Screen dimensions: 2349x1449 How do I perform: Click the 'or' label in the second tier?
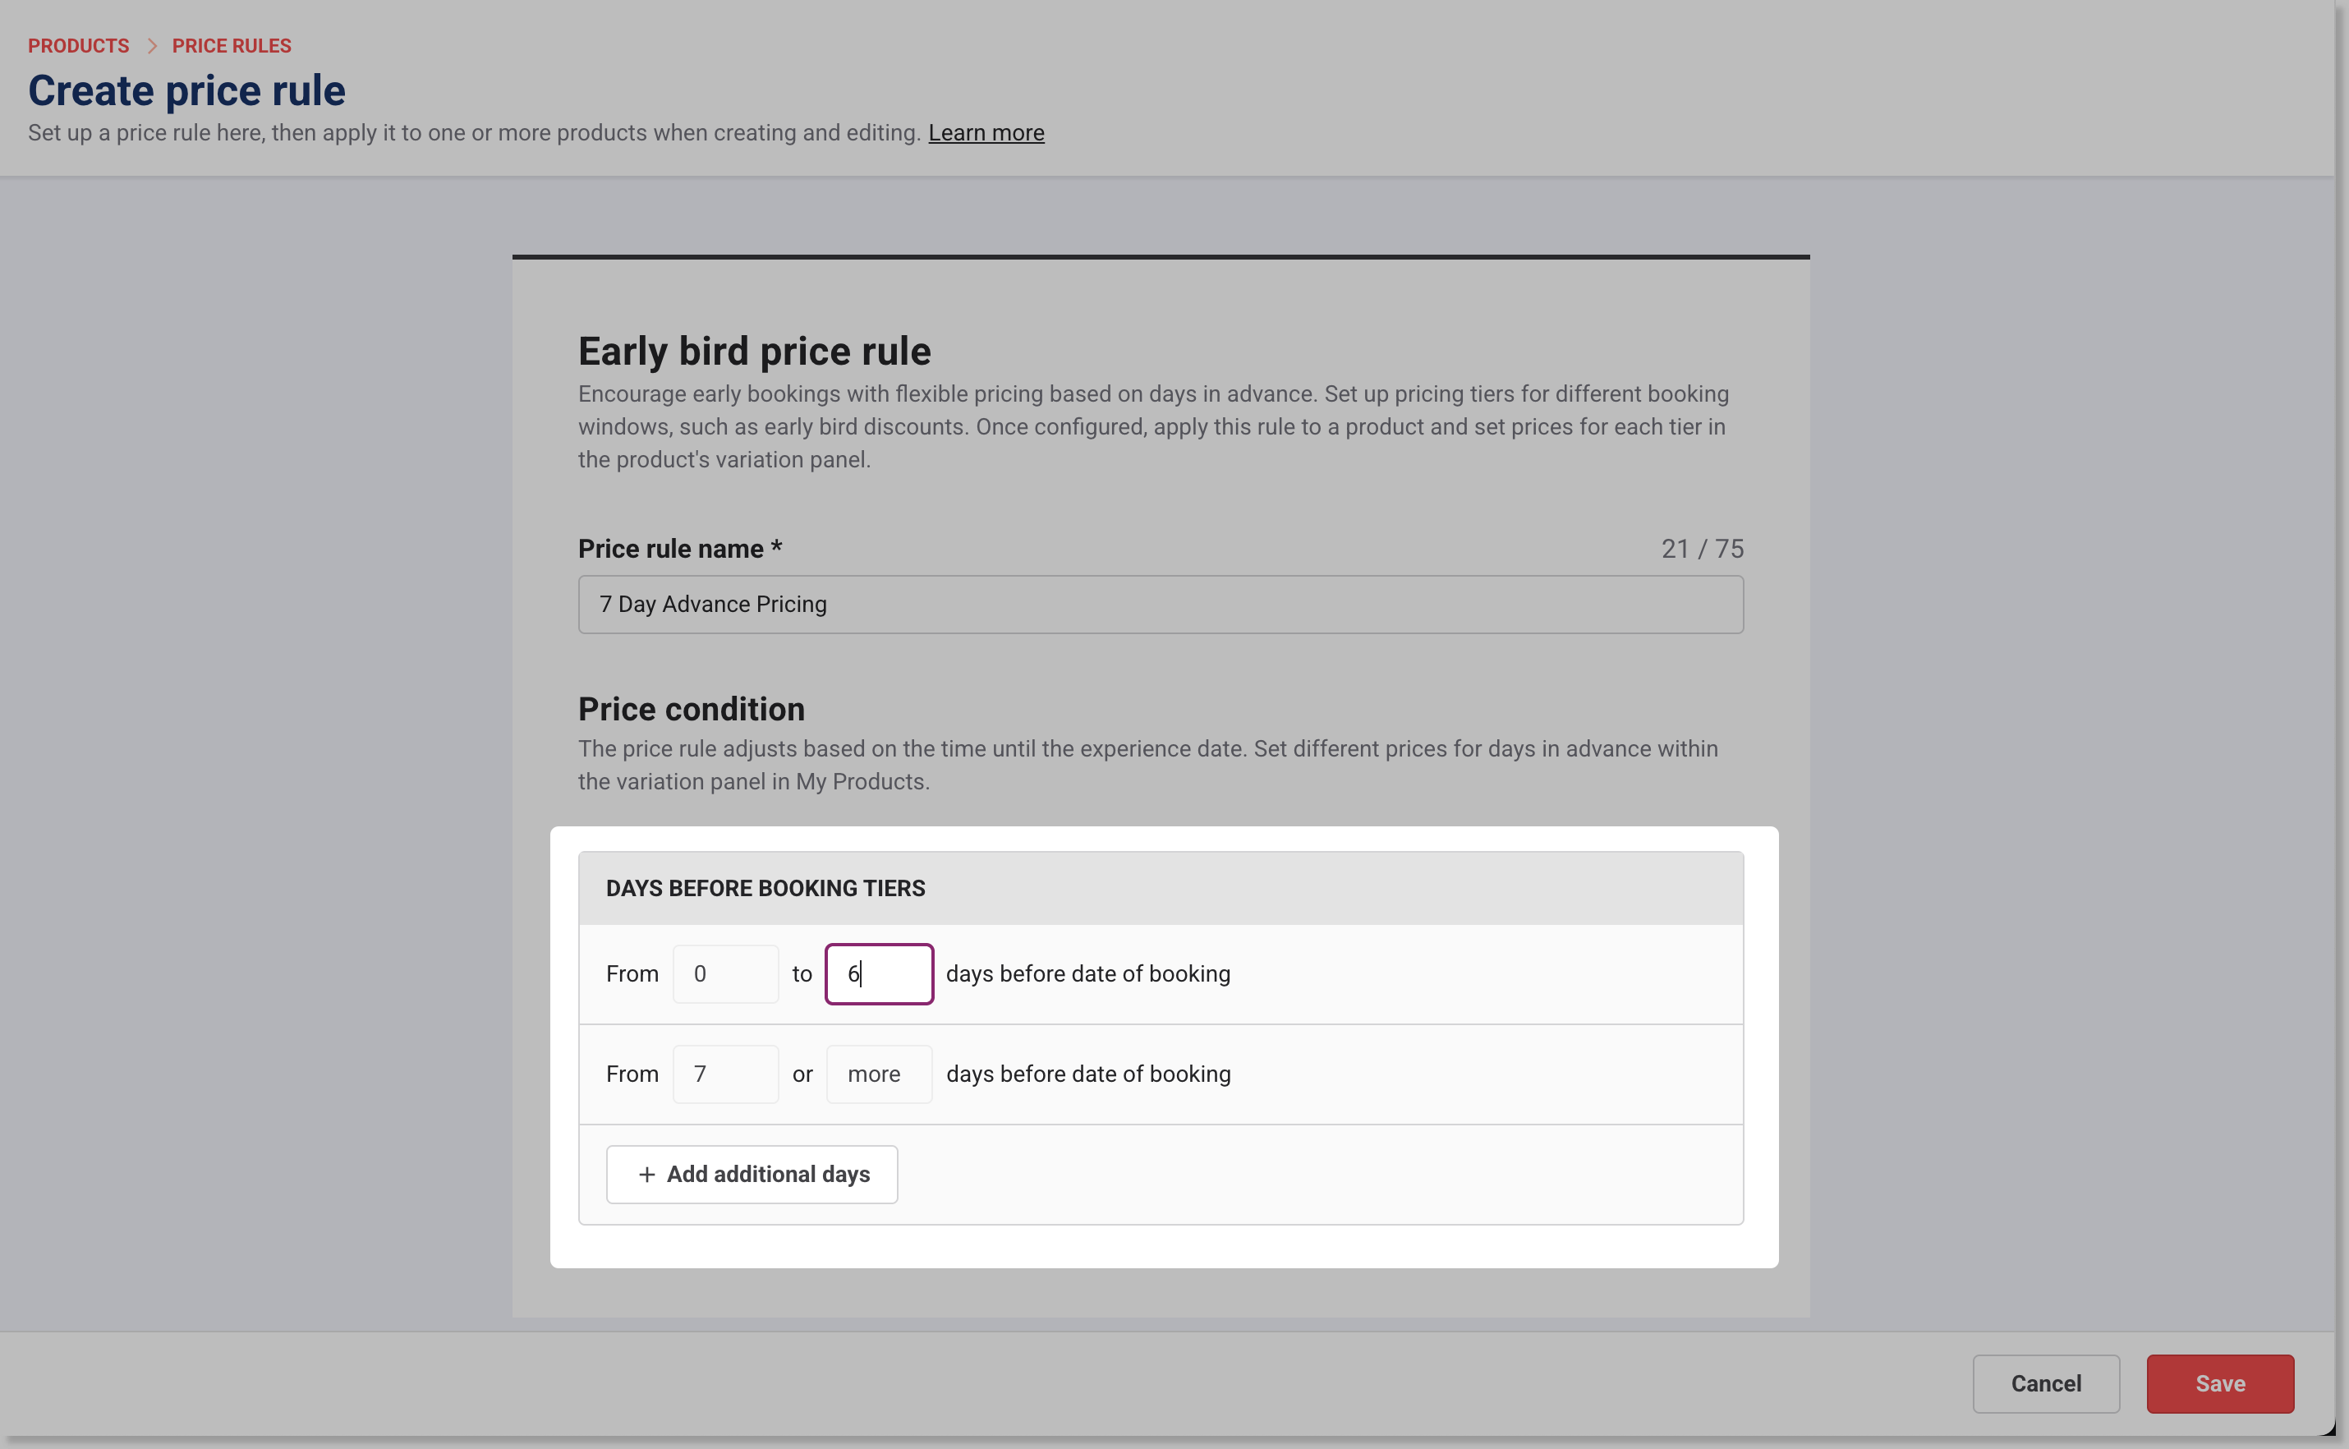(802, 1074)
